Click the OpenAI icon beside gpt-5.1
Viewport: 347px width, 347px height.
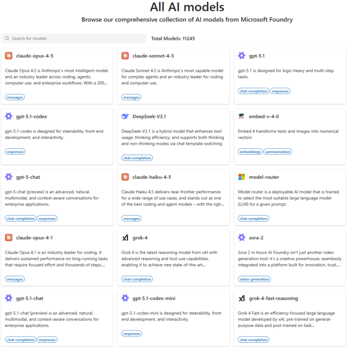pyautogui.click(x=242, y=56)
